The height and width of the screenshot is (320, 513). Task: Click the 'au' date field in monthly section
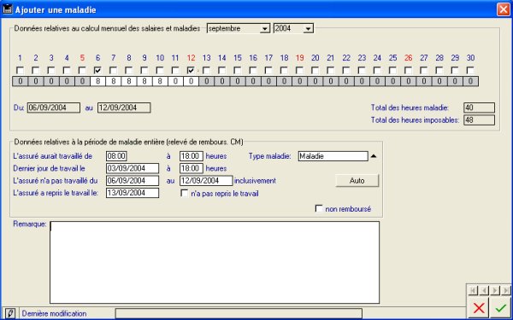pyautogui.click(x=124, y=108)
